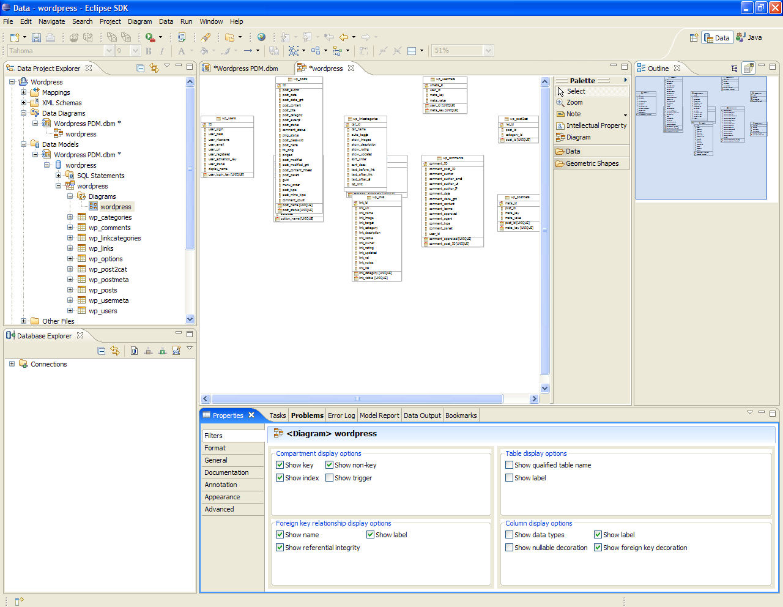Select the Documentation properties section
Image resolution: width=783 pixels, height=607 pixels.
[233, 472]
